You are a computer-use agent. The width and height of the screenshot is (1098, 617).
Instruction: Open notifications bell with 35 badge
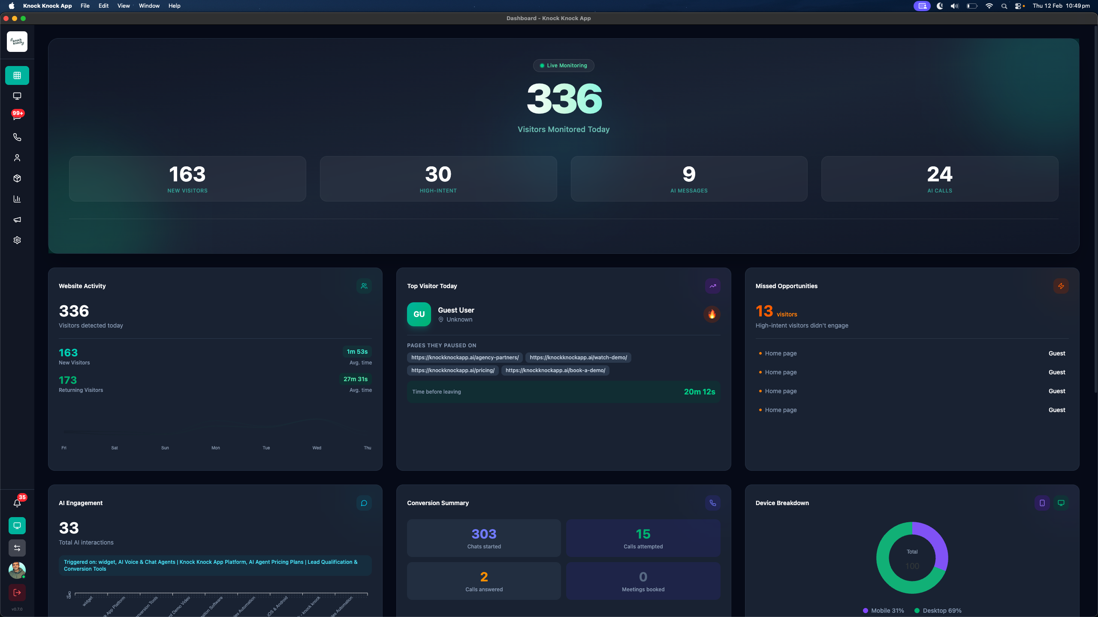click(x=17, y=503)
